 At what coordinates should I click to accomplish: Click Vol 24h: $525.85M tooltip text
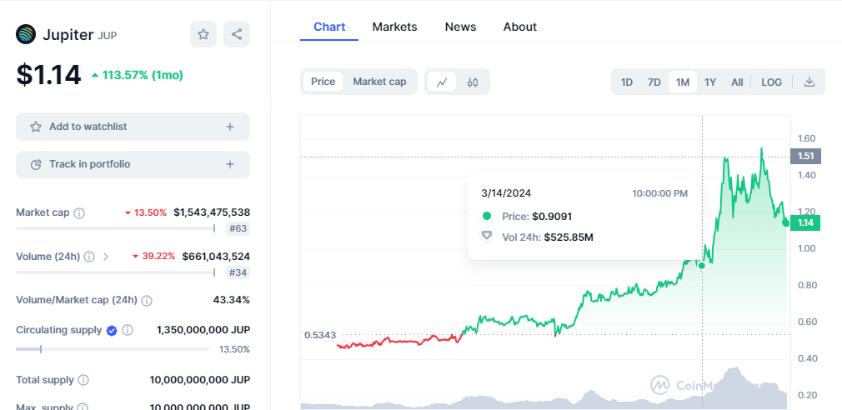548,237
